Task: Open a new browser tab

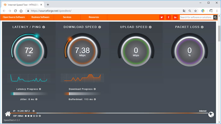Action: [x=48, y=5]
